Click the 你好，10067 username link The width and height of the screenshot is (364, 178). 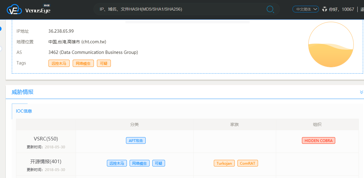click(x=341, y=9)
